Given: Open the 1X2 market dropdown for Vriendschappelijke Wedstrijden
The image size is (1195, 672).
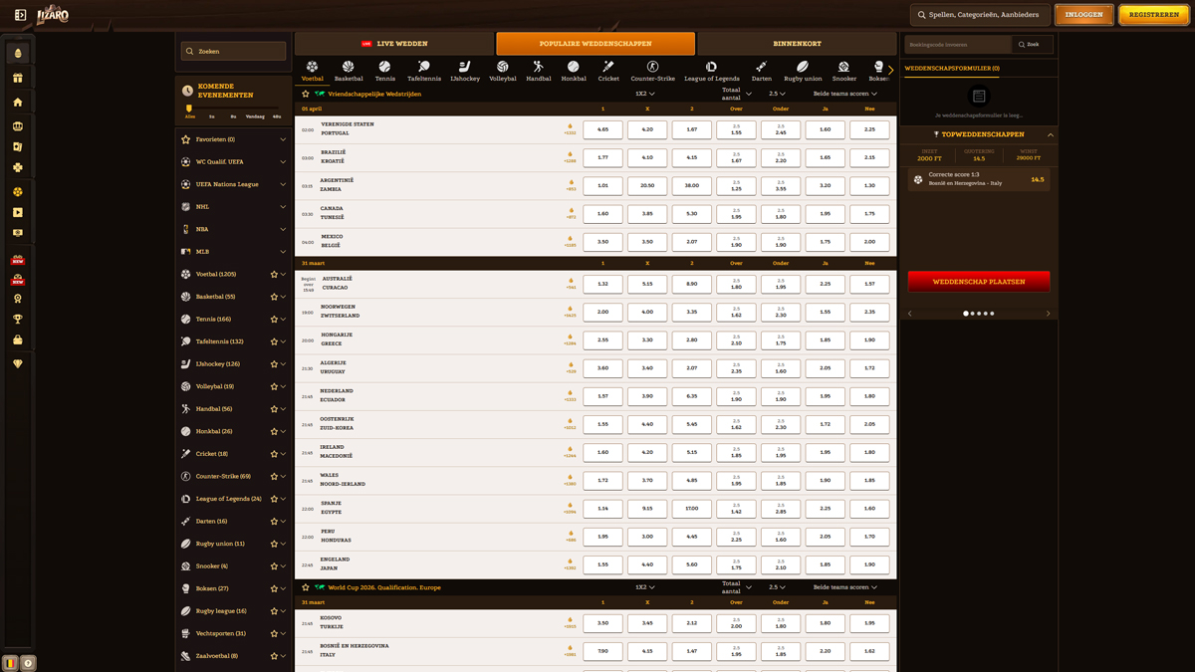Looking at the screenshot, I should click(x=645, y=94).
